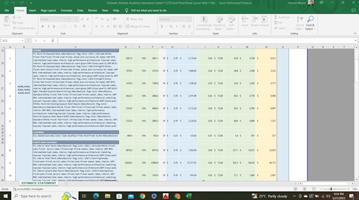Click the Percent Style icon
Image resolution: width=359 pixels, height=200 pixels.
pos(171,26)
